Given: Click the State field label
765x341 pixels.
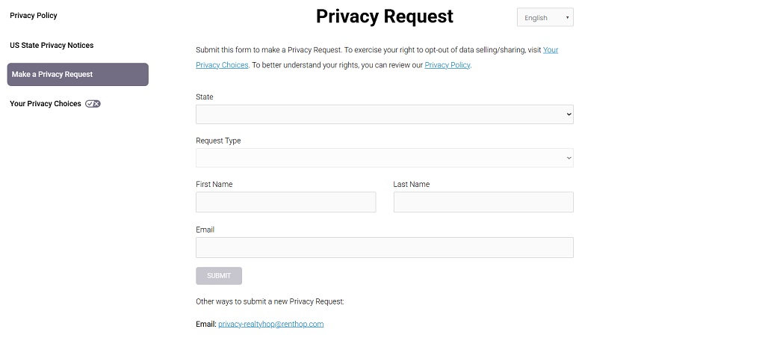Looking at the screenshot, I should pos(205,97).
